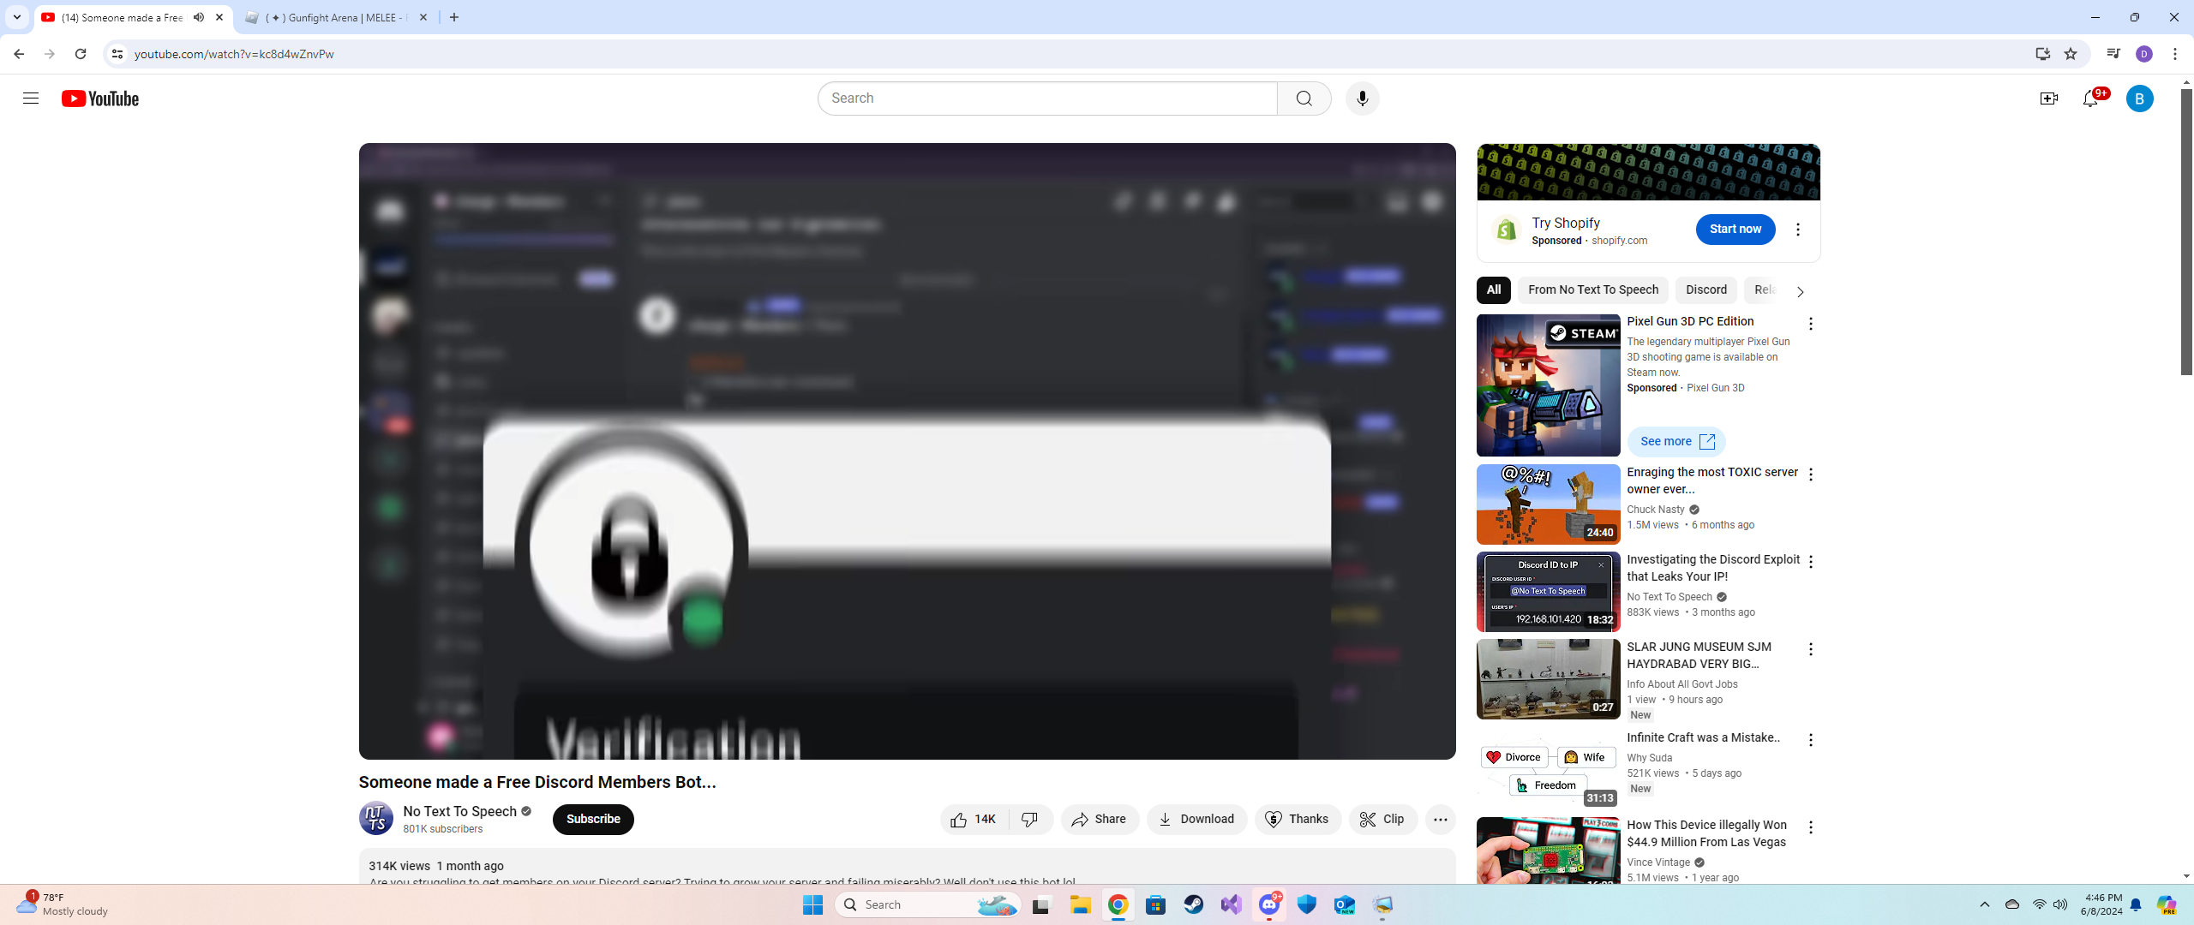The image size is (2194, 925).
Task: Select the Discord filter chip
Action: tap(1705, 290)
